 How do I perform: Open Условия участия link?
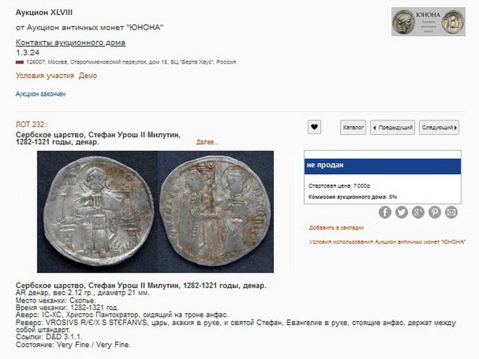(45, 76)
